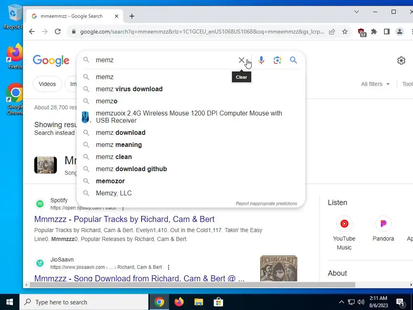Open Microsoft Store from taskbar
Screen dimensions: 413x310
pos(218,302)
